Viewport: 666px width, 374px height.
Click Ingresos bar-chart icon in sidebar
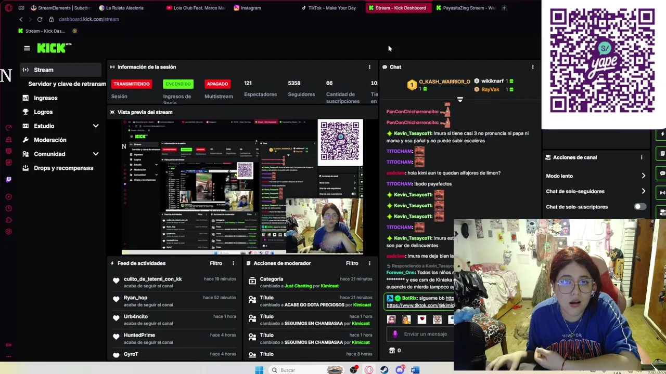click(x=25, y=98)
